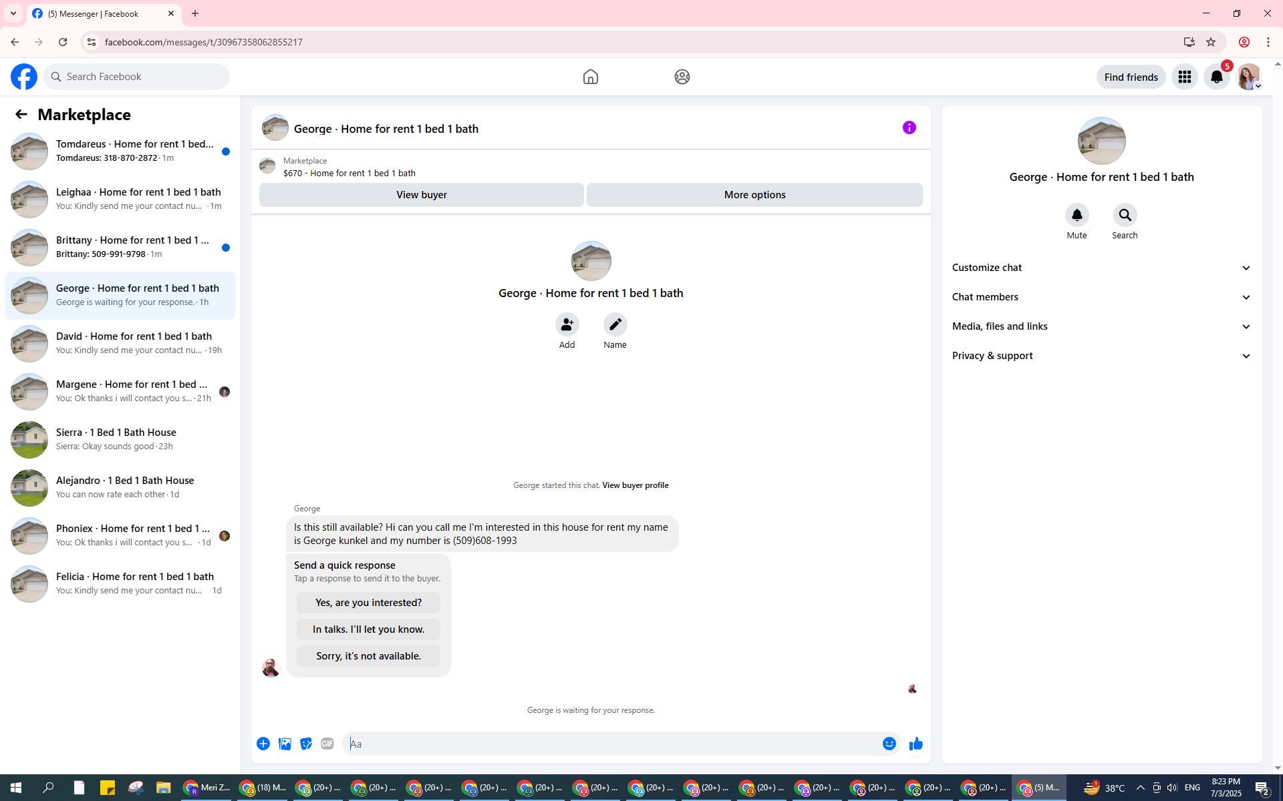Image resolution: width=1283 pixels, height=801 pixels.
Task: Click the GIF chooser icon
Action: 327,744
